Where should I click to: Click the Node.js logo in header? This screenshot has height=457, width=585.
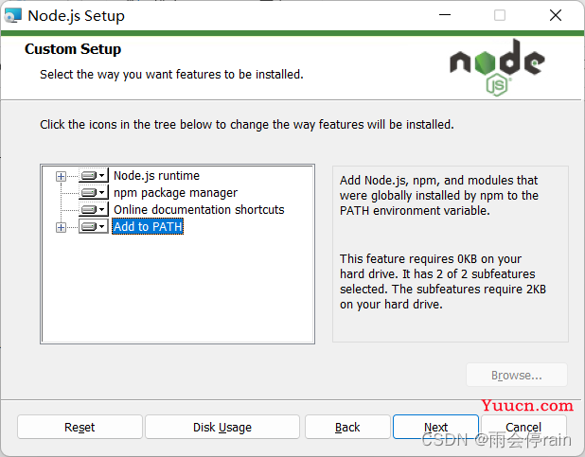point(497,67)
